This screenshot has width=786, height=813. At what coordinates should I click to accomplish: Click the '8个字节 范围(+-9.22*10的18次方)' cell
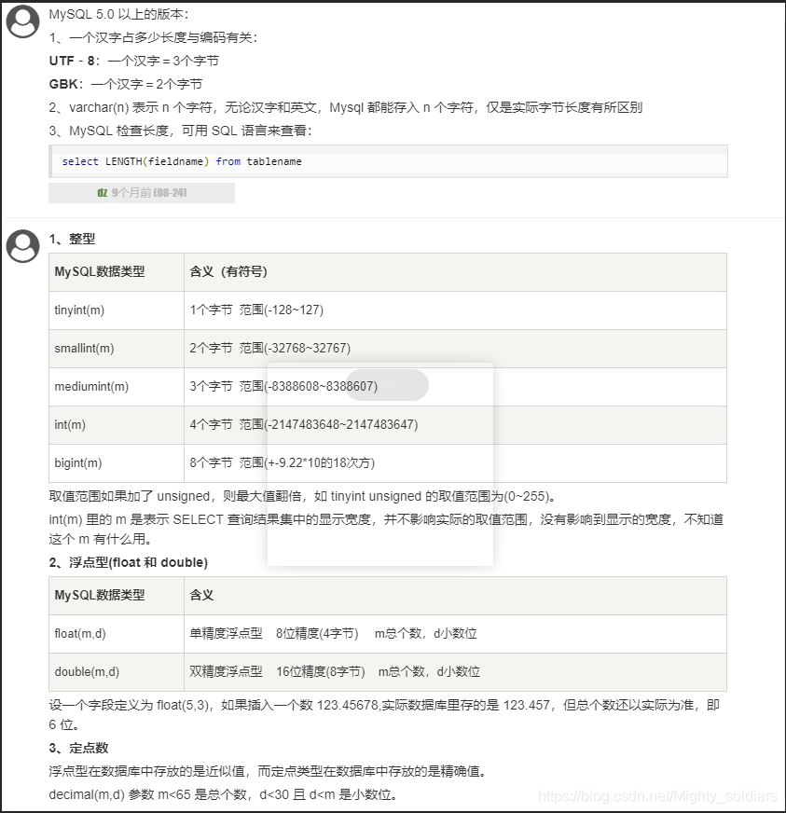click(455, 463)
